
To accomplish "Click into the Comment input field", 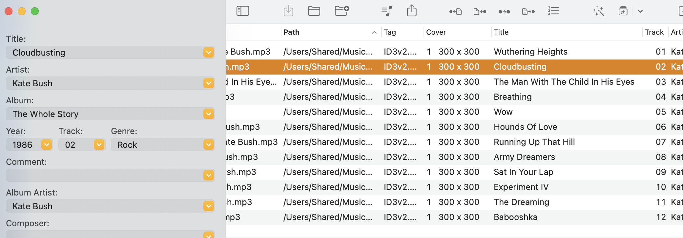I will click(x=105, y=175).
